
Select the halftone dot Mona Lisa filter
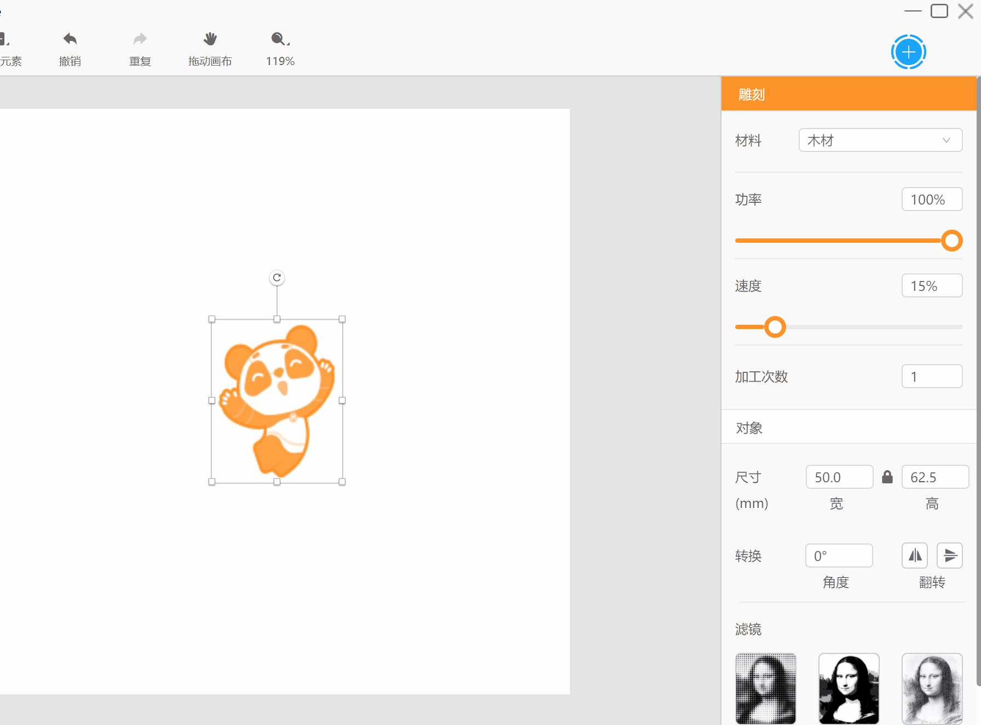(766, 689)
